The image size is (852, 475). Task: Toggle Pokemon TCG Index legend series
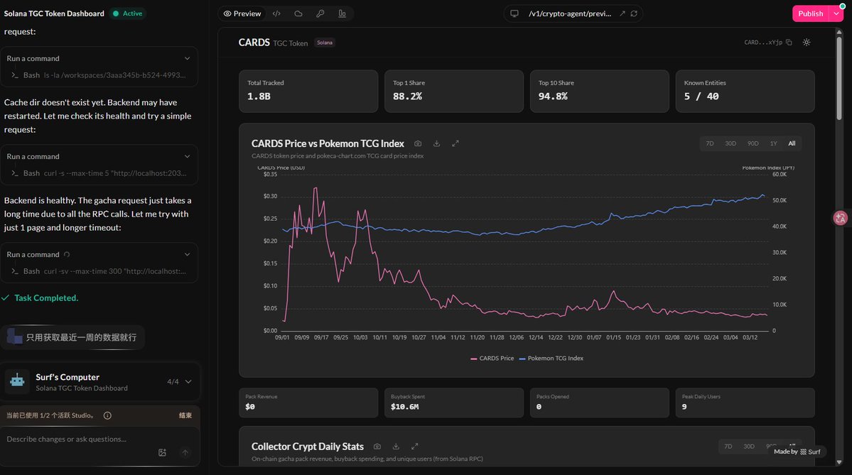click(551, 359)
